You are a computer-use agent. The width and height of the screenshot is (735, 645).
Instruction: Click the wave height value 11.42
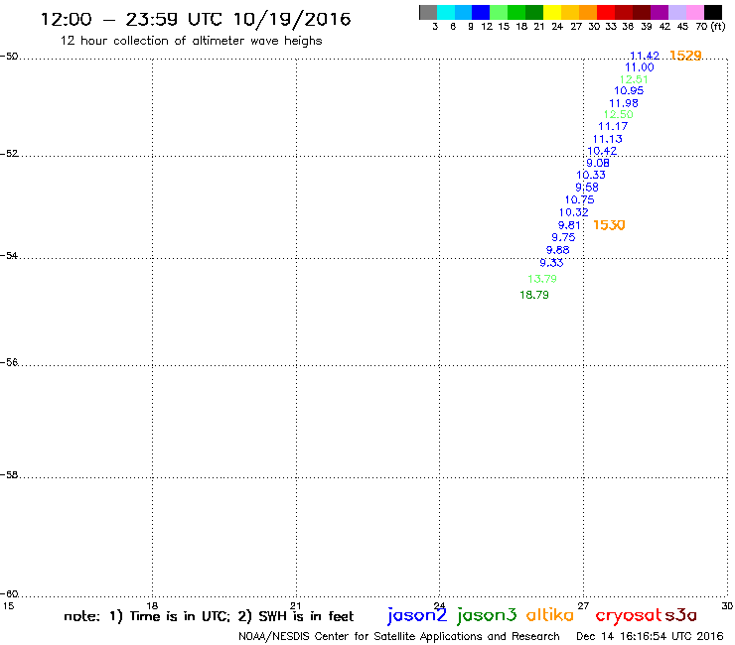click(x=645, y=56)
